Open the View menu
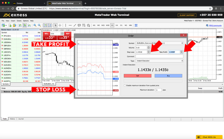Viewport: 224px width, 139px height. tap(7, 21)
